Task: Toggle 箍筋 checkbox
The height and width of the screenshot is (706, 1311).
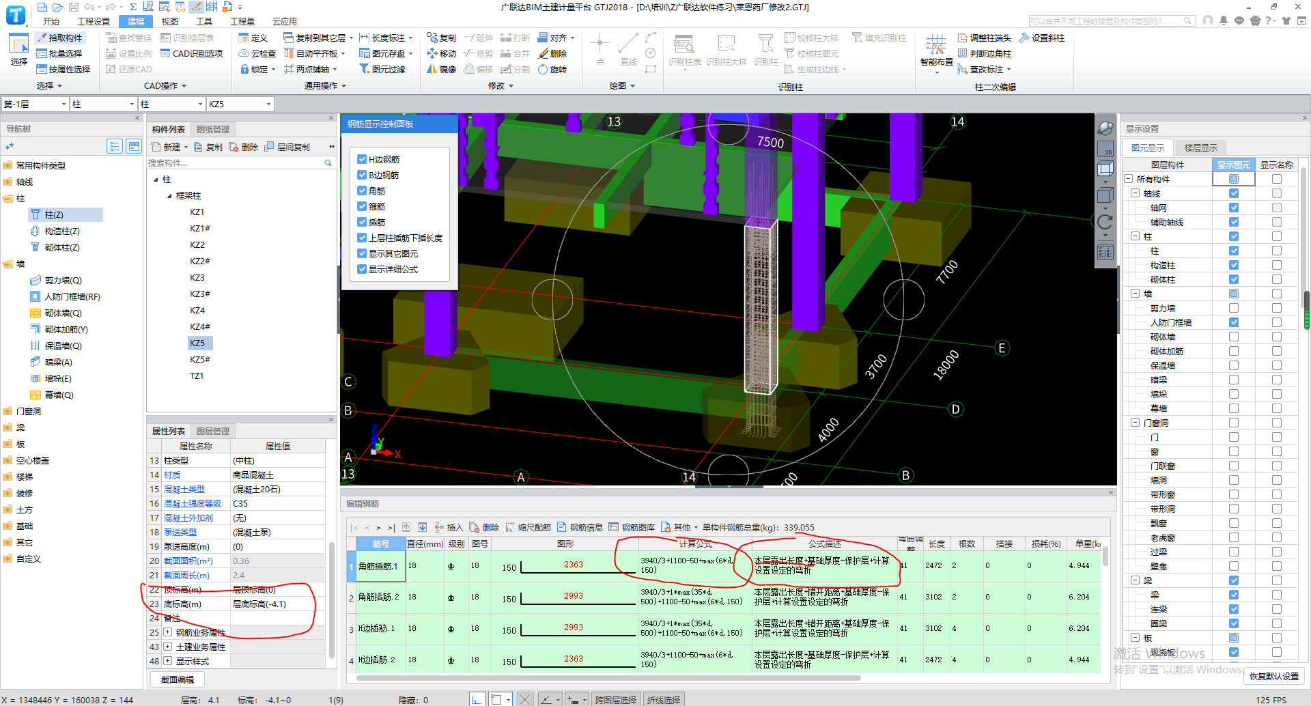Action: 363,206
